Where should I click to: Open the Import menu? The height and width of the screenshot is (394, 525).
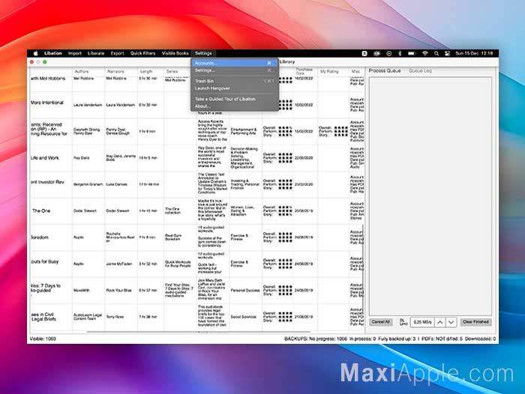(x=75, y=53)
